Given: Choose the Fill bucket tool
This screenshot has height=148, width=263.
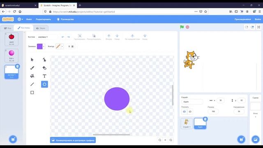Looking at the screenshot, I should point(32,76).
